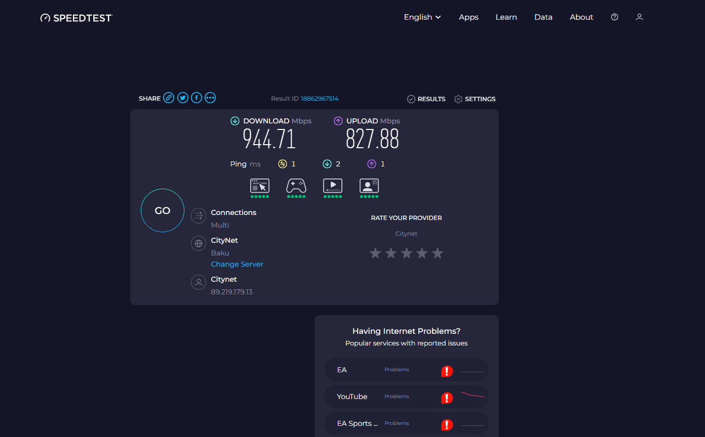Click the Connections mode icon
The image size is (705, 437).
point(199,216)
